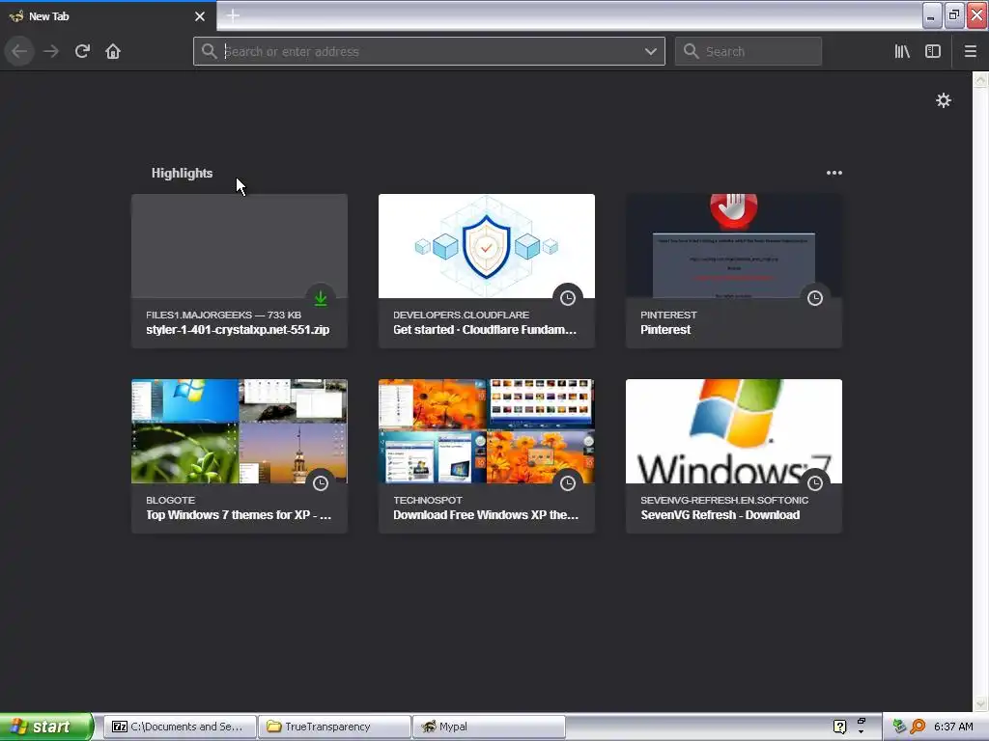Click the magnifier icon in system tray
This screenshot has height=741, width=989.
click(918, 727)
